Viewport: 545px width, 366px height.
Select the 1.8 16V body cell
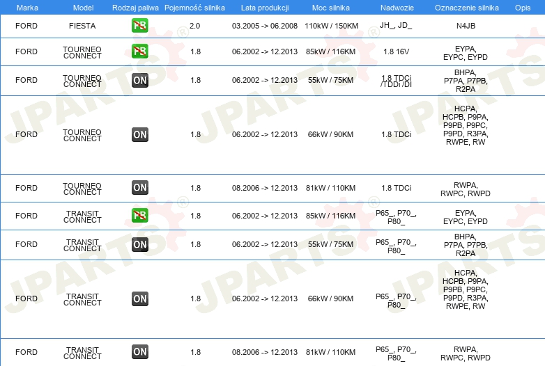coord(397,51)
